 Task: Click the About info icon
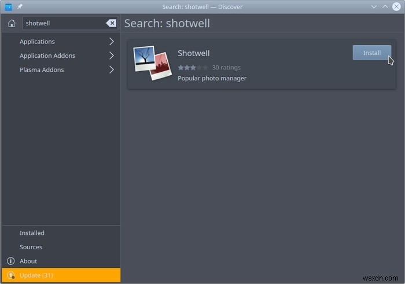11,261
